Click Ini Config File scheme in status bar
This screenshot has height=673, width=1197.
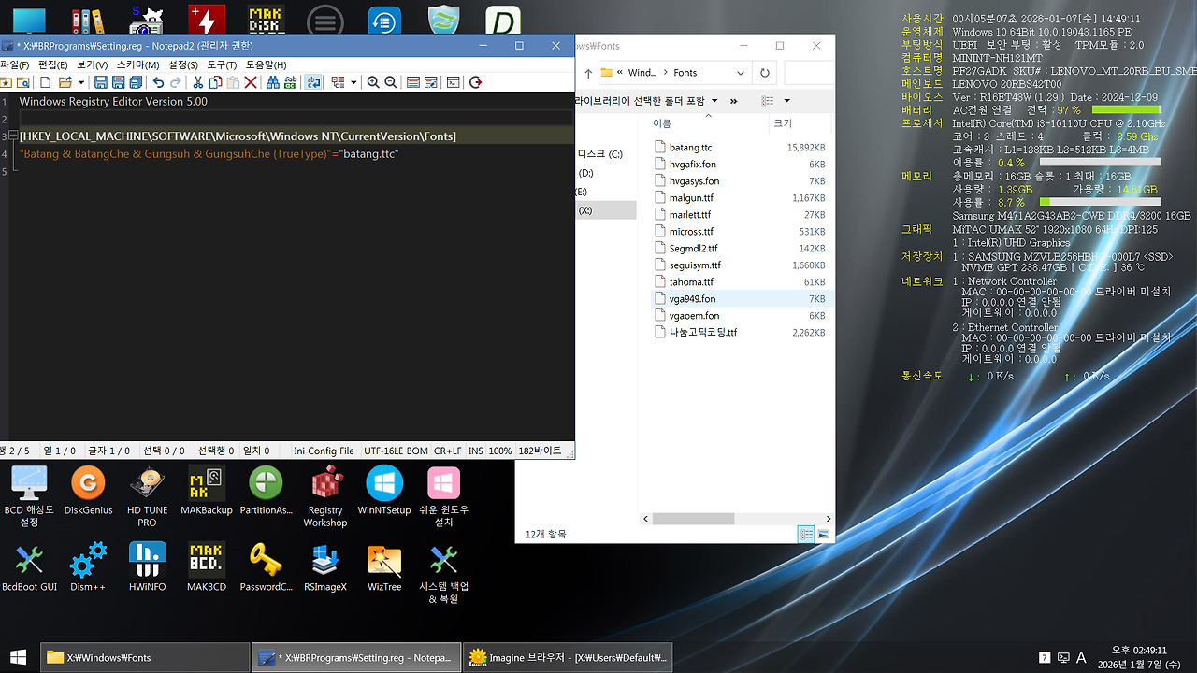tap(324, 451)
